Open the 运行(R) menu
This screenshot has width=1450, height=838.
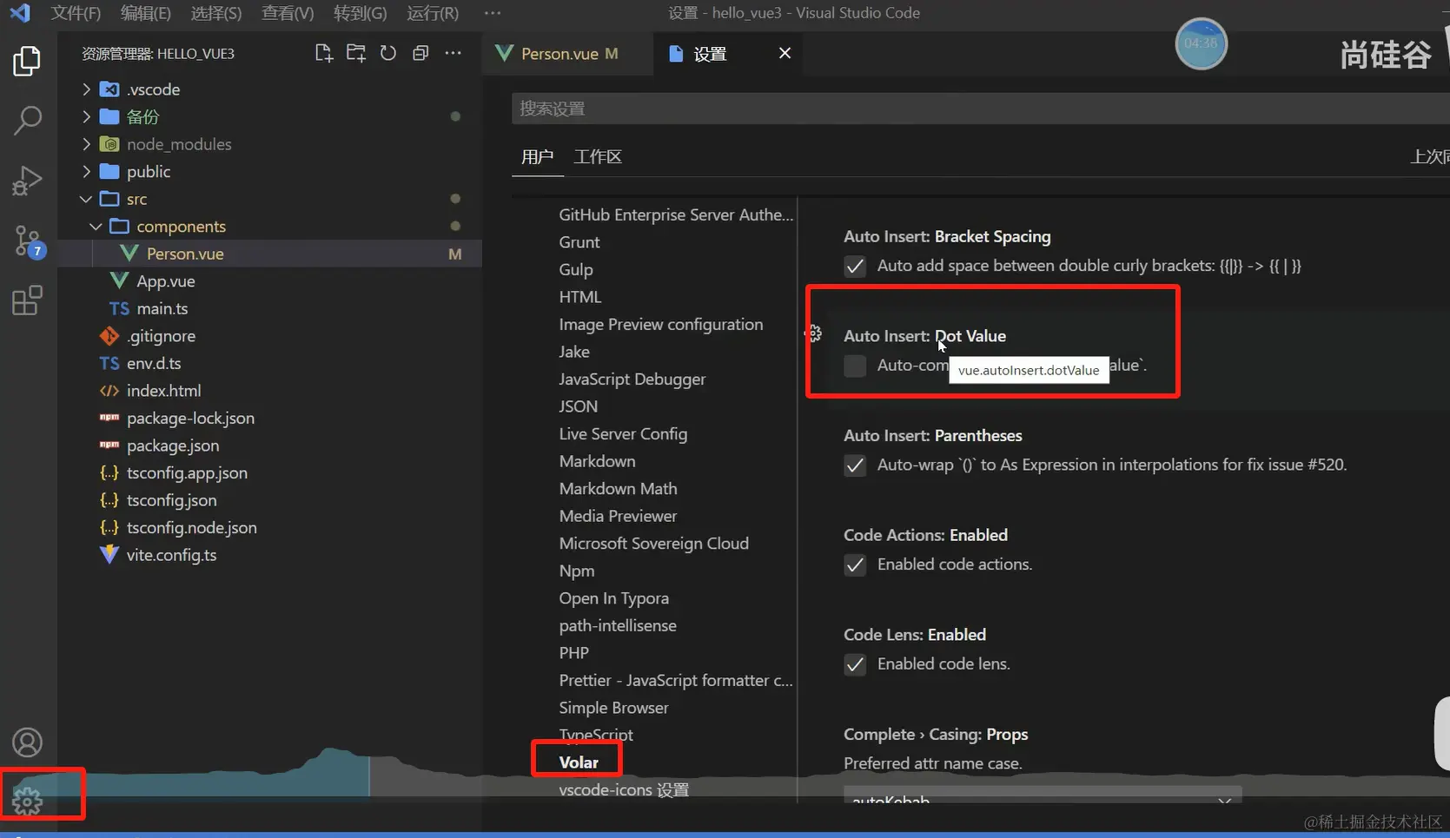click(433, 13)
